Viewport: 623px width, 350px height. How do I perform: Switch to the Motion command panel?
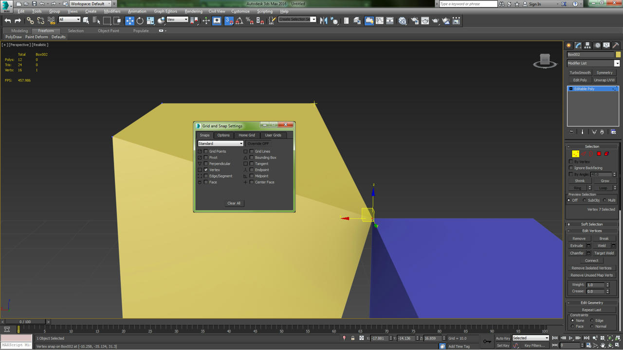[597, 45]
